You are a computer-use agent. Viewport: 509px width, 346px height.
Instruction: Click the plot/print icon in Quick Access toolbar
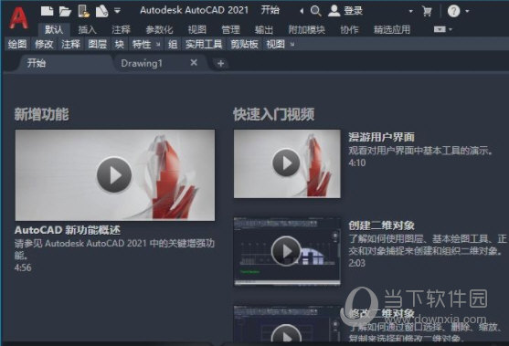tap(101, 11)
